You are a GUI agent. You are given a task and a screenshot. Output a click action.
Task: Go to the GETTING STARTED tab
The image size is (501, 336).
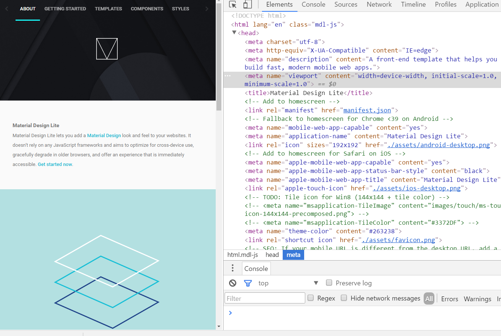[x=65, y=9]
